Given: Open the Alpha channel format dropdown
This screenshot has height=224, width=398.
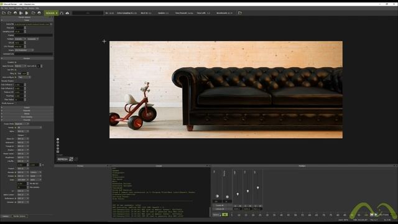Looking at the screenshot, I should click(23, 131).
